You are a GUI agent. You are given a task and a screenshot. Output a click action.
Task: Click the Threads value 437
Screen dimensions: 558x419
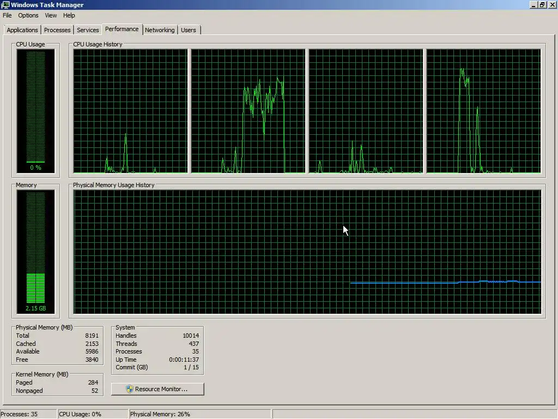click(x=194, y=344)
